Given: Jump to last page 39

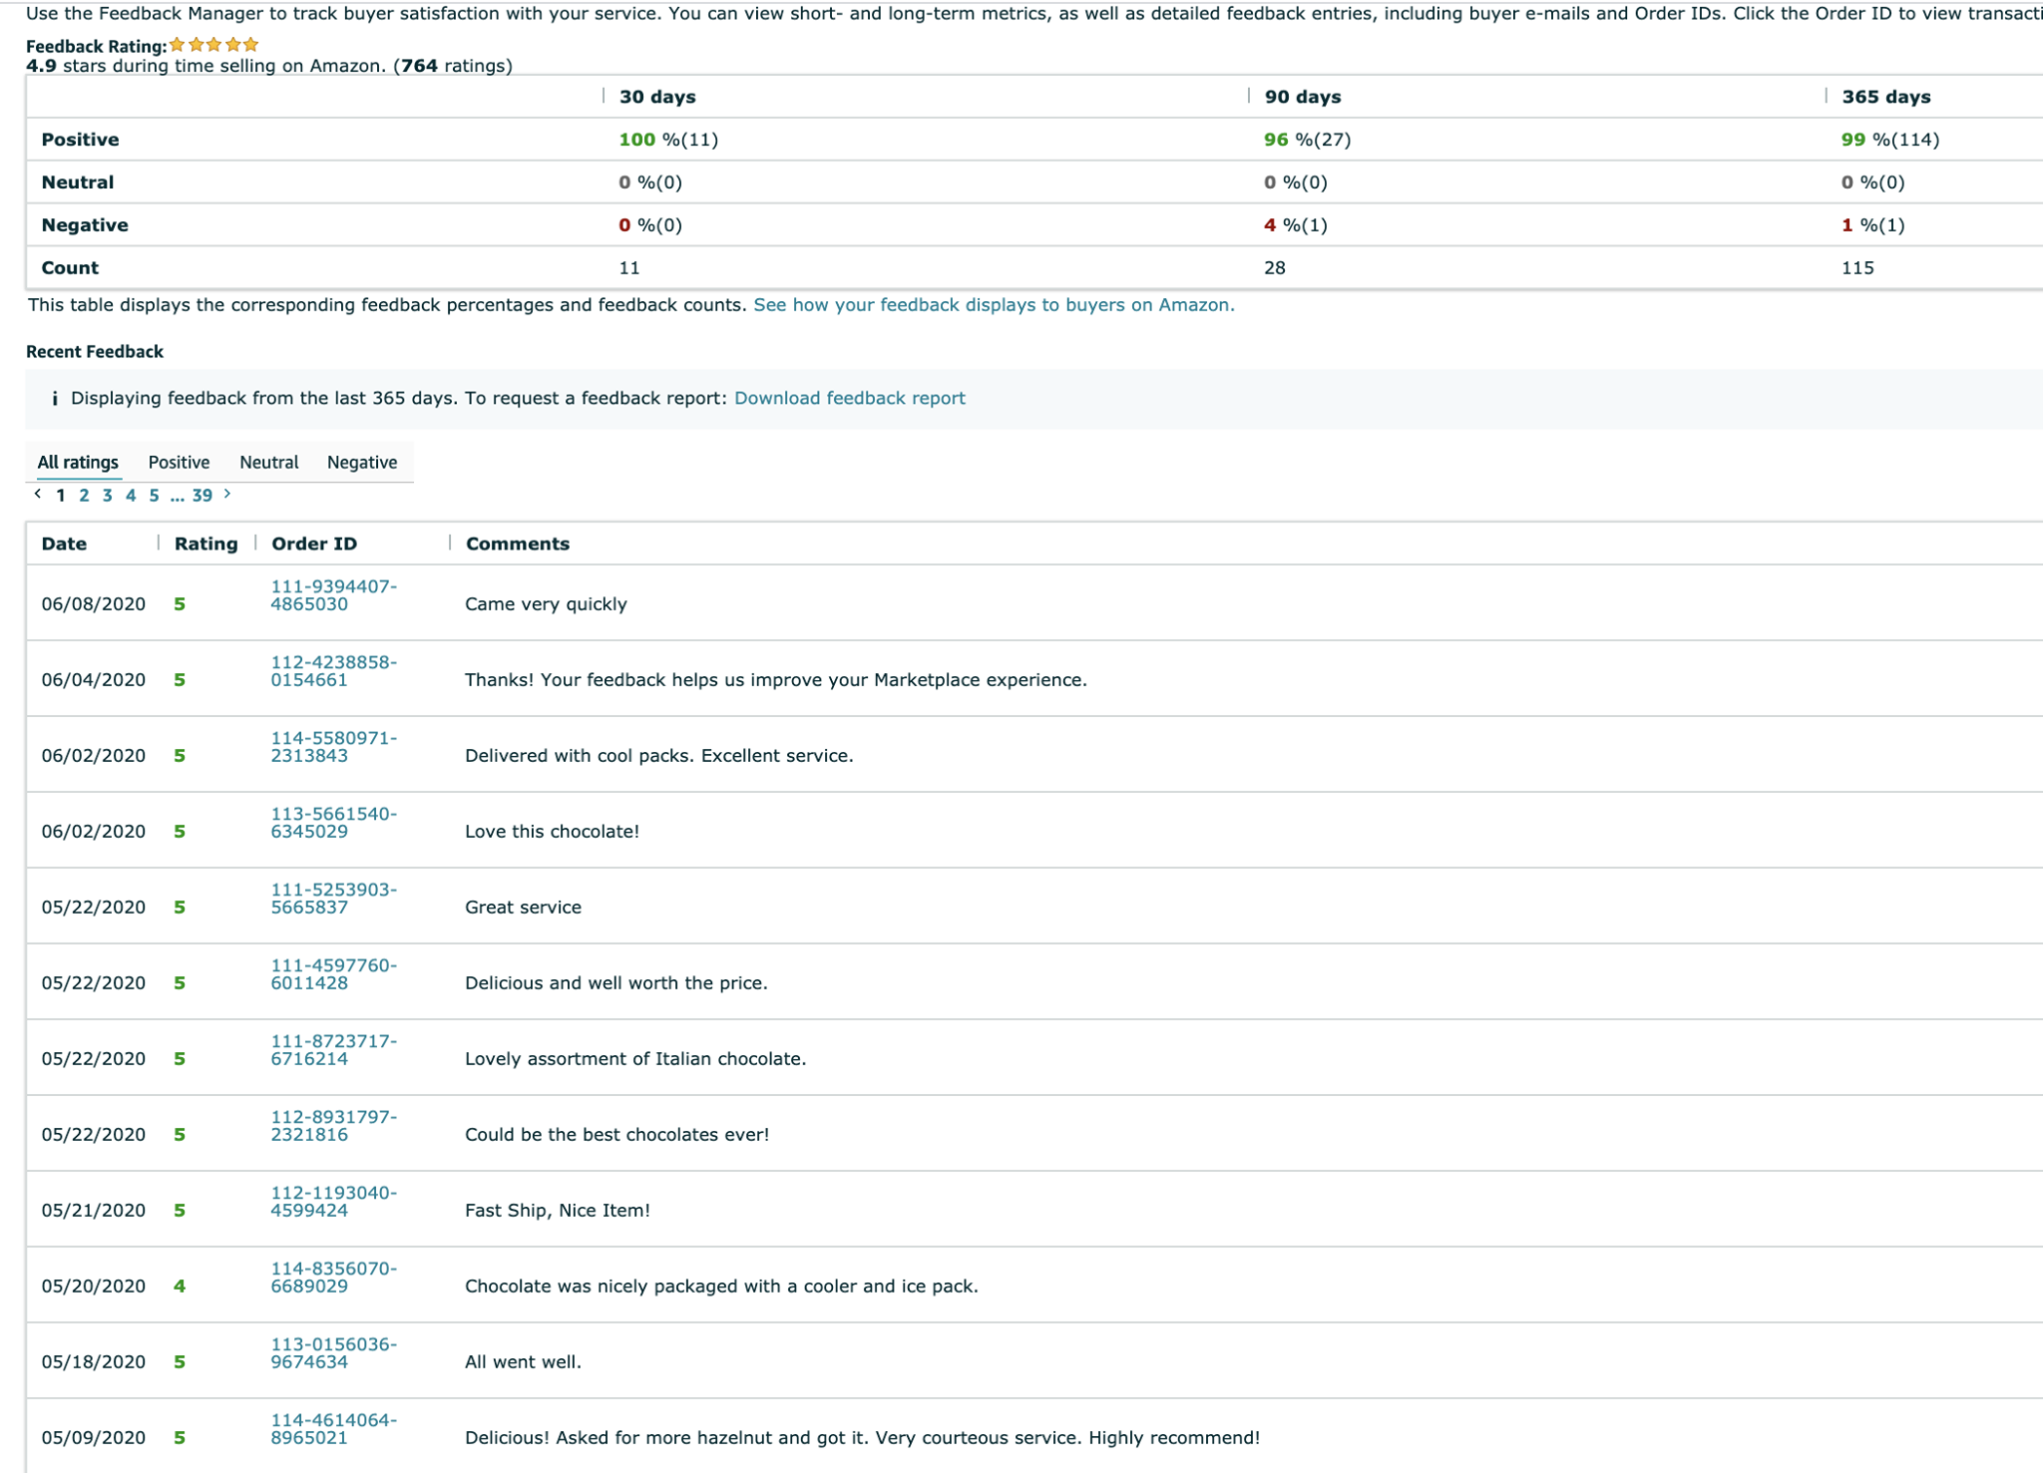Looking at the screenshot, I should point(203,496).
